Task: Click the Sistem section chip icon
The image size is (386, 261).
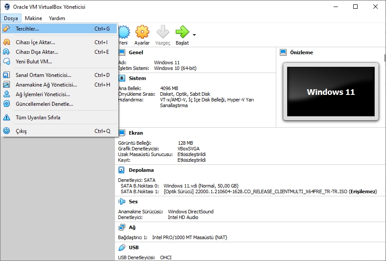Action: click(122, 78)
